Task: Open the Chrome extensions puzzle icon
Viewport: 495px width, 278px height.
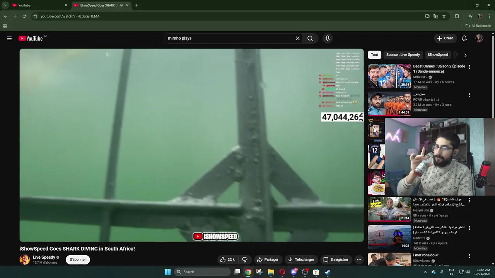Action: (457, 16)
